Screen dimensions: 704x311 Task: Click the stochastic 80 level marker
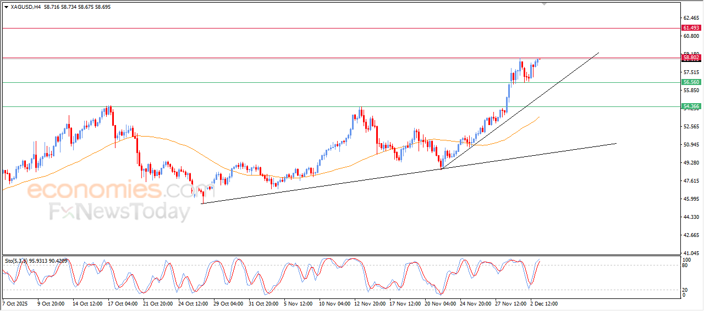(x=686, y=265)
